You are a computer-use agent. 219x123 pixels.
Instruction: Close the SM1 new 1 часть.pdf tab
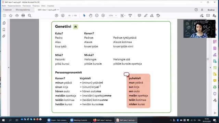[58, 10]
